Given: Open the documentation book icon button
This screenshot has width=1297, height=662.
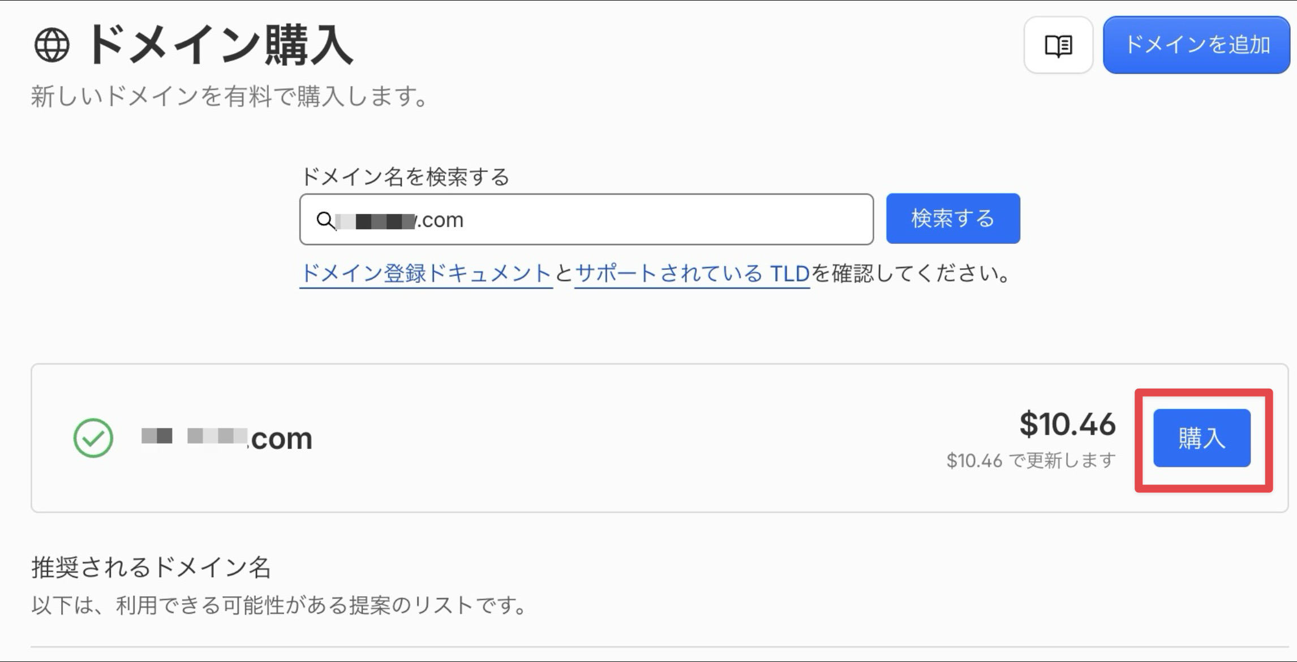Looking at the screenshot, I should pos(1058,45).
